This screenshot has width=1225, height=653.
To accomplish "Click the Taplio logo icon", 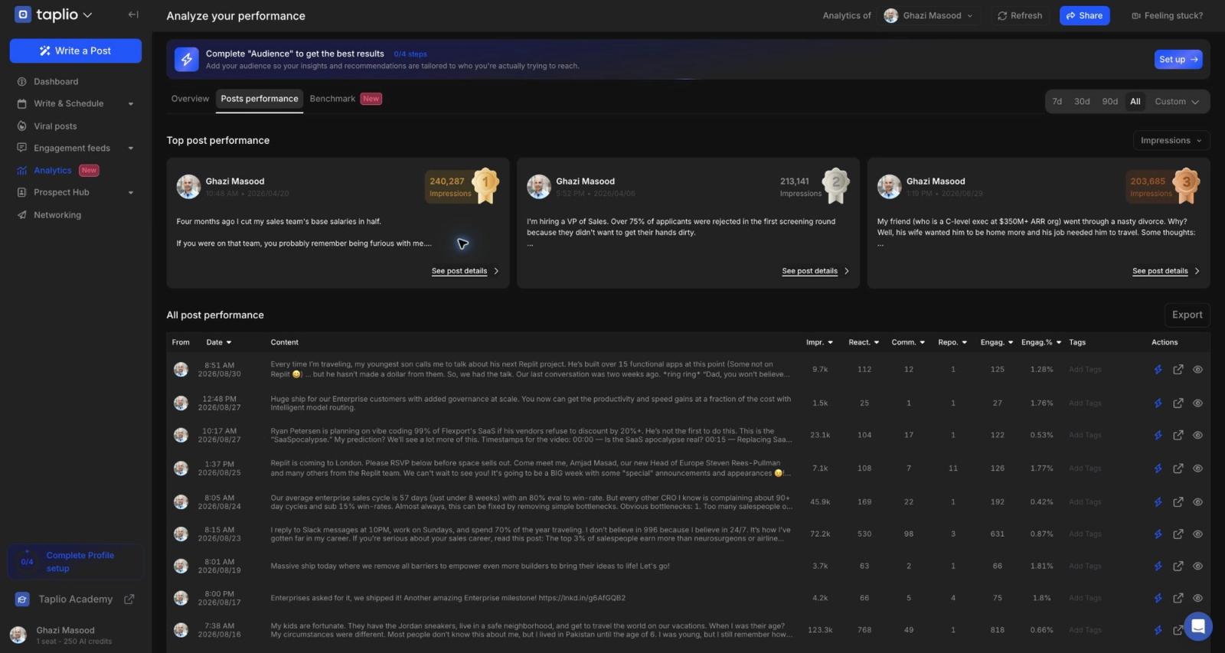I will point(23,15).
